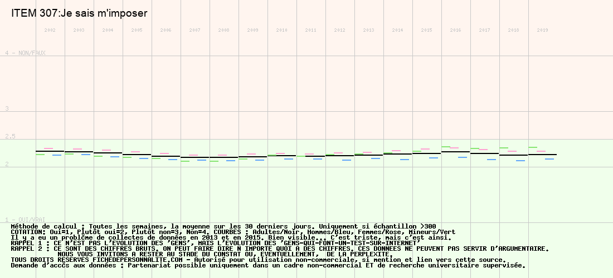613x278 pixels.
Task: Click the blue men marker for 2019
Action: pyautogui.click(x=549, y=159)
